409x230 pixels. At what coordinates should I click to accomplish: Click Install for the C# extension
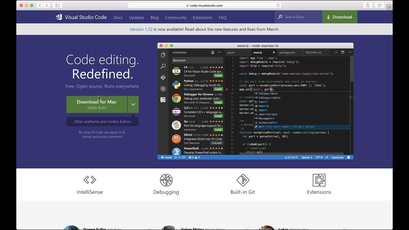pyautogui.click(x=219, y=76)
